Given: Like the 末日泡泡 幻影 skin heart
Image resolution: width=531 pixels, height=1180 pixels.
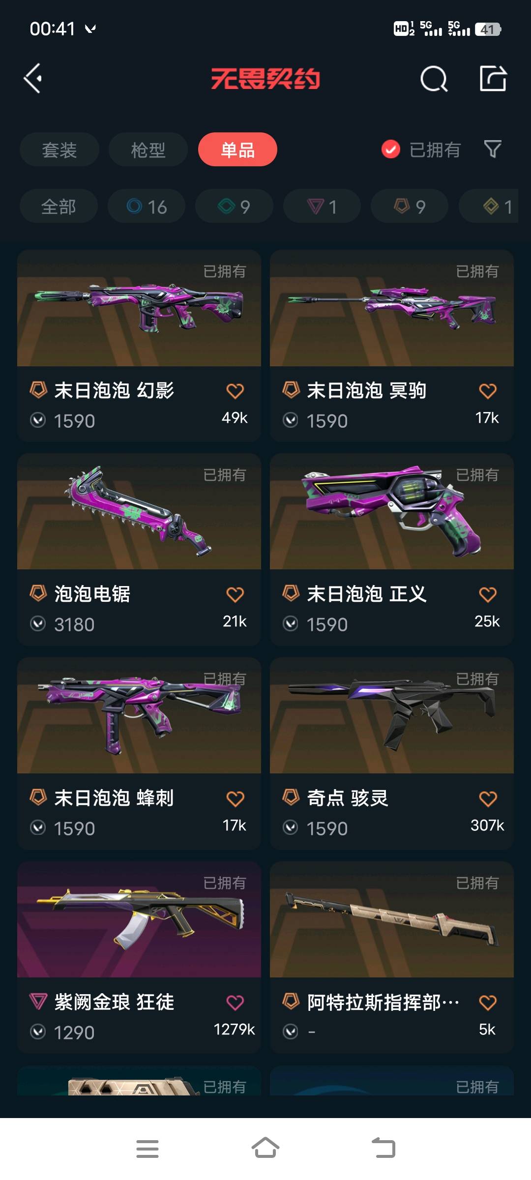Looking at the screenshot, I should (x=235, y=391).
